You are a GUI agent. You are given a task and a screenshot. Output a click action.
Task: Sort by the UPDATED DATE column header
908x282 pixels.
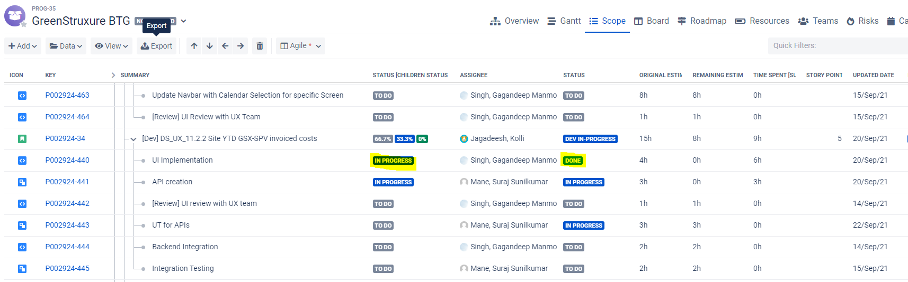coord(874,75)
